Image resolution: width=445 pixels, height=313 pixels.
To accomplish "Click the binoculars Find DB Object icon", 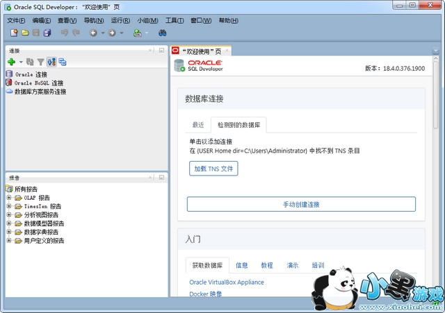I will pyautogui.click(x=162, y=33).
